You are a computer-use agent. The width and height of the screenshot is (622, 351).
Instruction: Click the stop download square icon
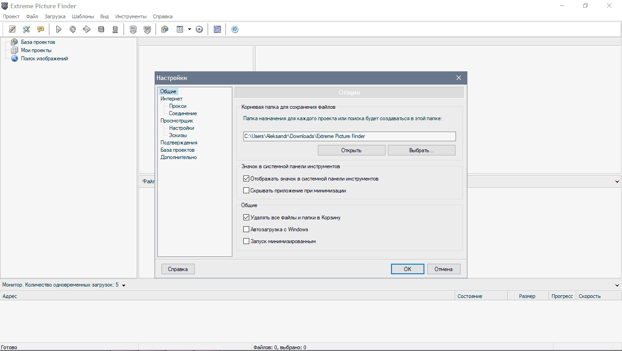click(101, 29)
